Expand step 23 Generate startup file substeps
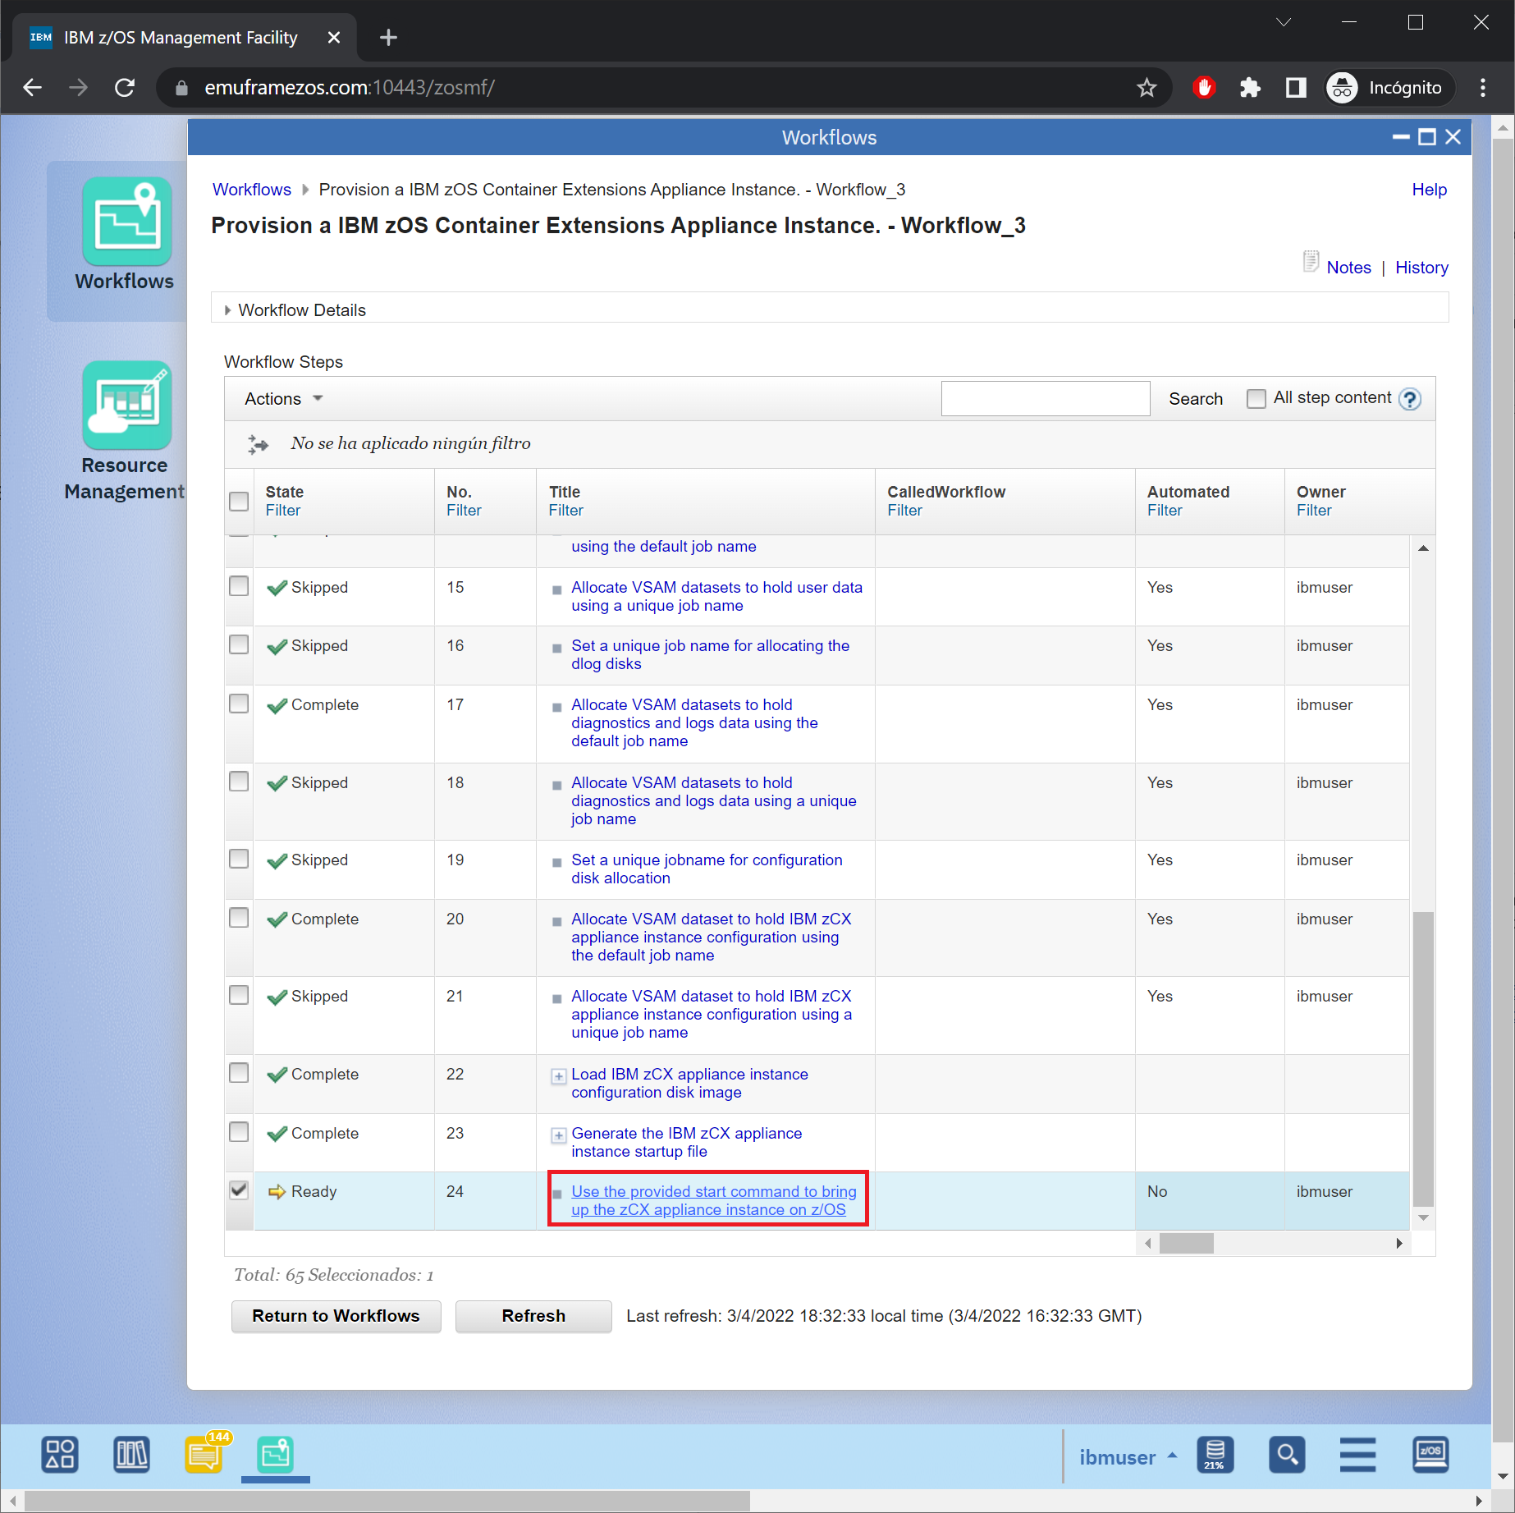The image size is (1515, 1513). [558, 1135]
